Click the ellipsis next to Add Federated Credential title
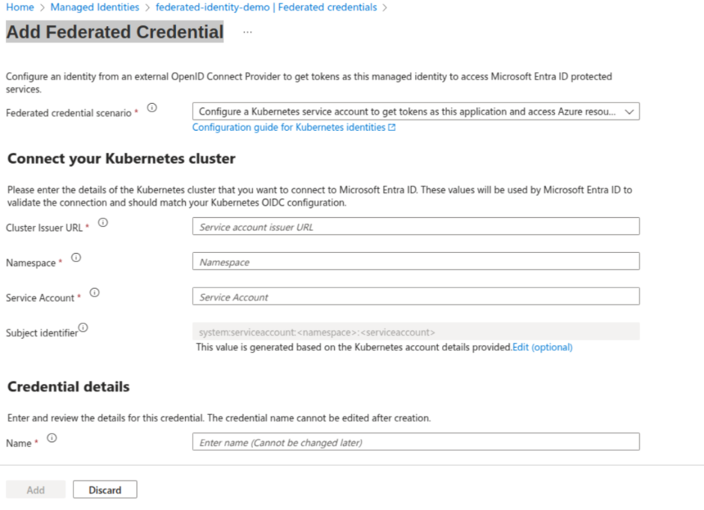Viewport: 704px width, 510px height. tap(246, 33)
